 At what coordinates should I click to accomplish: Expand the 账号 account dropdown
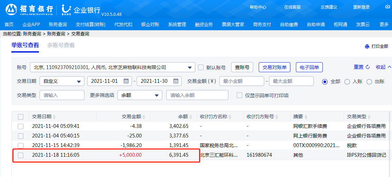click(x=189, y=67)
